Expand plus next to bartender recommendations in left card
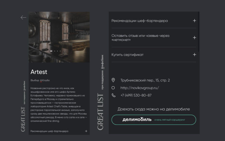 [86, 131]
